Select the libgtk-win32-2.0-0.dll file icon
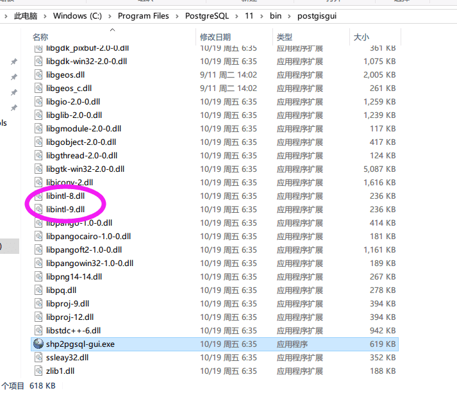Image resolution: width=457 pixels, height=393 pixels. click(x=38, y=169)
